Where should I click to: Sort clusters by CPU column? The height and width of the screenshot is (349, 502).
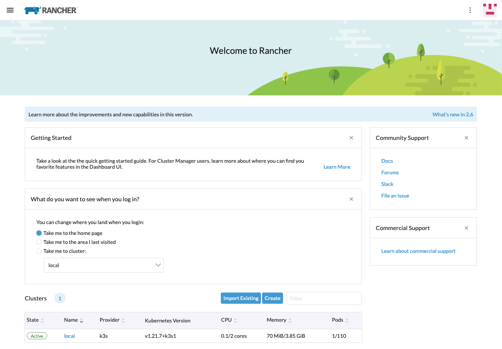[229, 320]
